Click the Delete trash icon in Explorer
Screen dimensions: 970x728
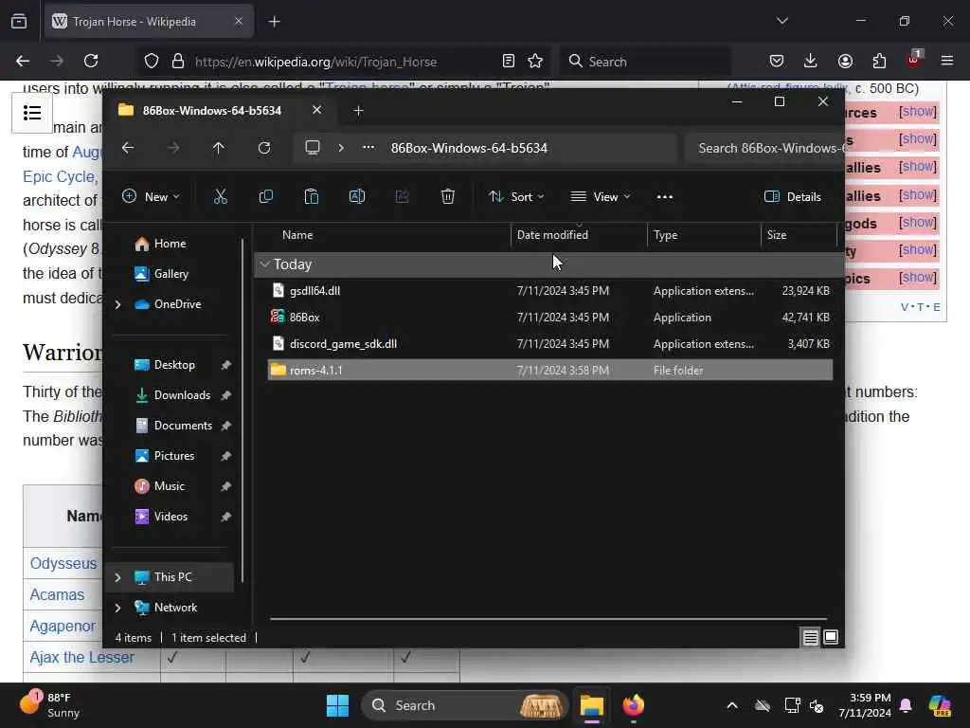click(x=448, y=197)
